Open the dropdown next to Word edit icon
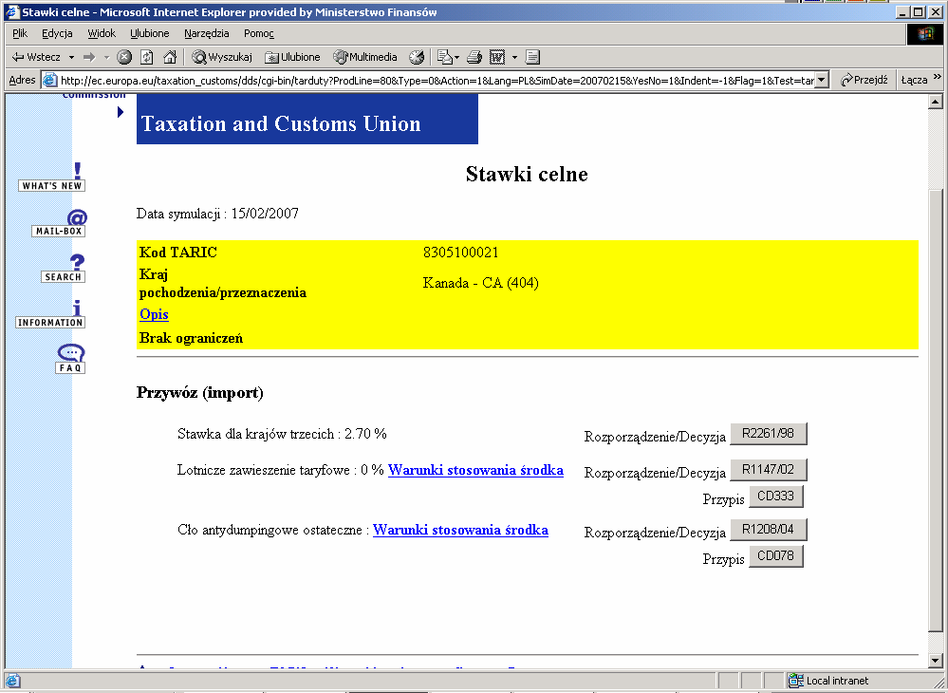The image size is (948, 693). (x=514, y=57)
